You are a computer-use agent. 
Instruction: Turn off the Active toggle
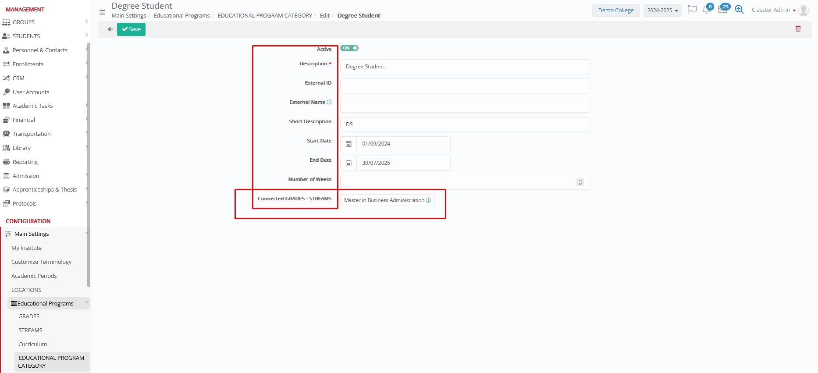tap(349, 48)
